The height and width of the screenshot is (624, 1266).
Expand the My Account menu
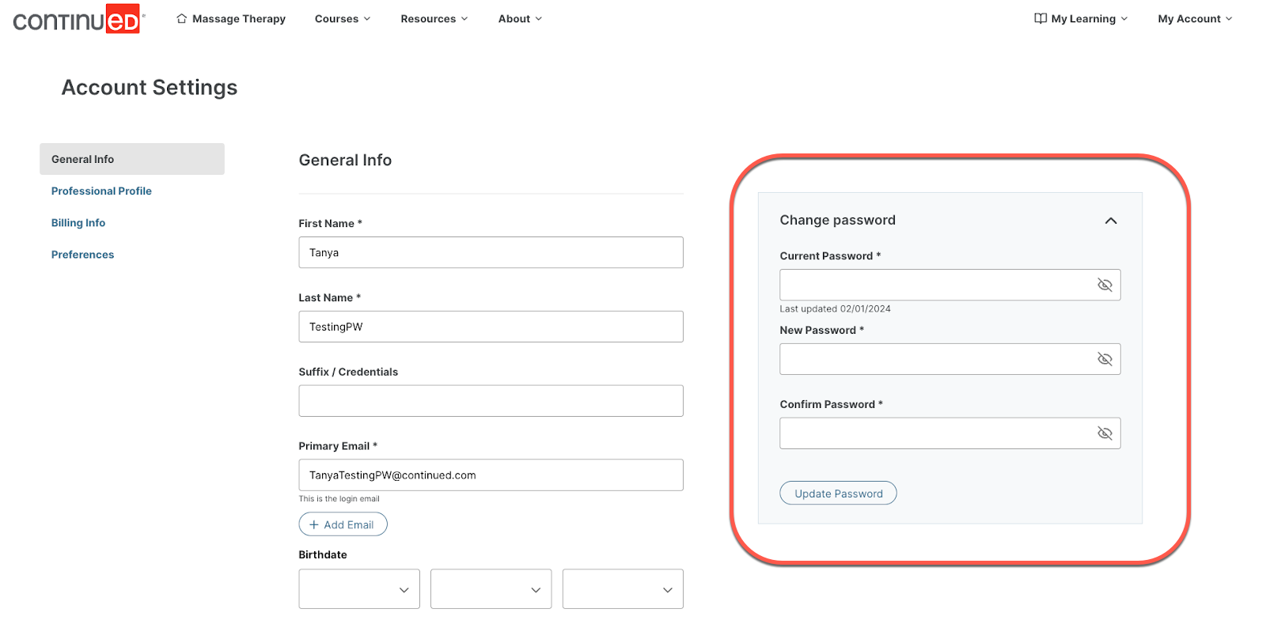click(1194, 19)
